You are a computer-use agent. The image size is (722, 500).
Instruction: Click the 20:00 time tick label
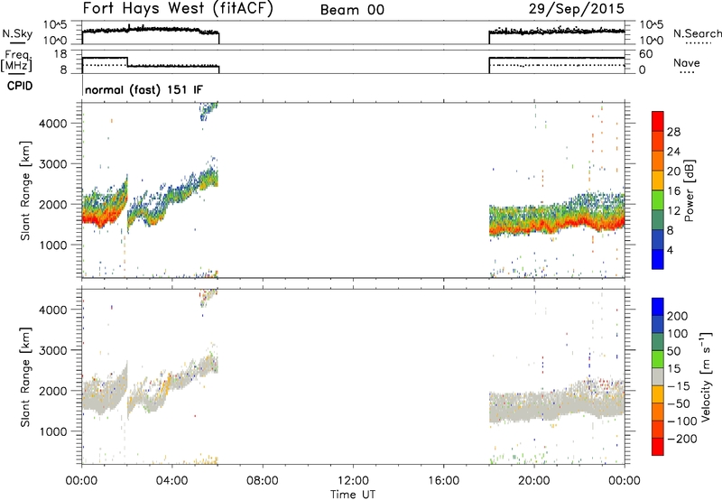[534, 481]
